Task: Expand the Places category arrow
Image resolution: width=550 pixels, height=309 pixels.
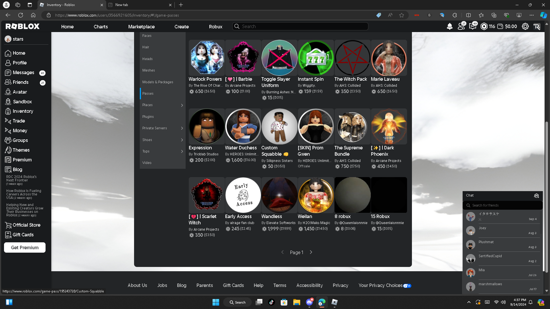Action: 182,105
